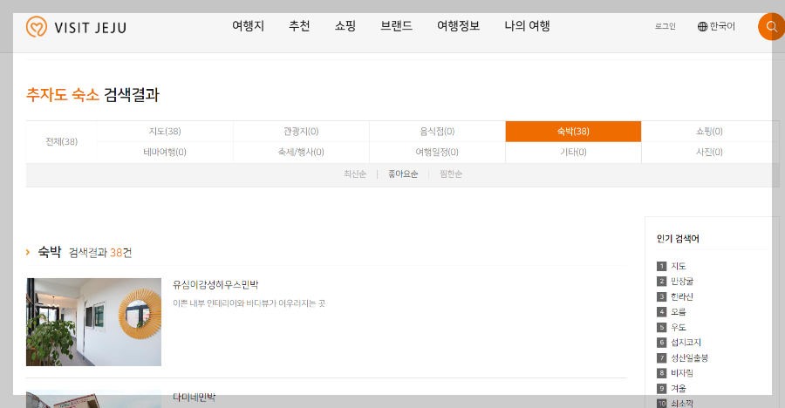Select the 여행일정(0) tab
This screenshot has height=408, width=785.
pyautogui.click(x=437, y=153)
